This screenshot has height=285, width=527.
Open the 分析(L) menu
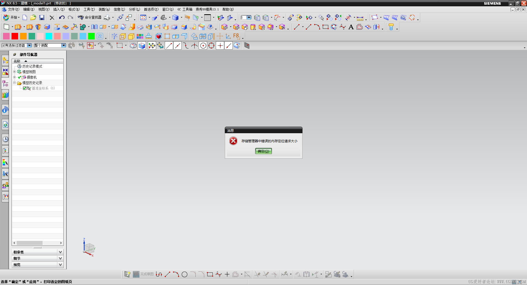(x=134, y=9)
